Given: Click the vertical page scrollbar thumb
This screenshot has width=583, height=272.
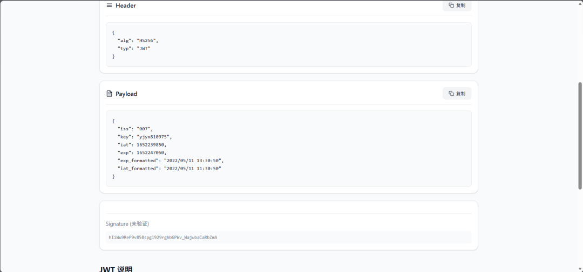Looking at the screenshot, I should 580,135.
